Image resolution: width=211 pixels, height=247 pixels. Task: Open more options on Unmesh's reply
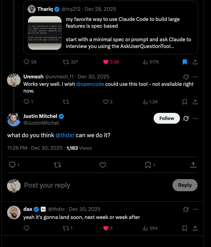pyautogui.click(x=195, y=77)
